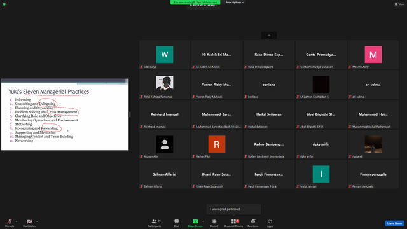
Task: Select Ivatul Jannah's teal I avatar
Action: click(x=321, y=174)
